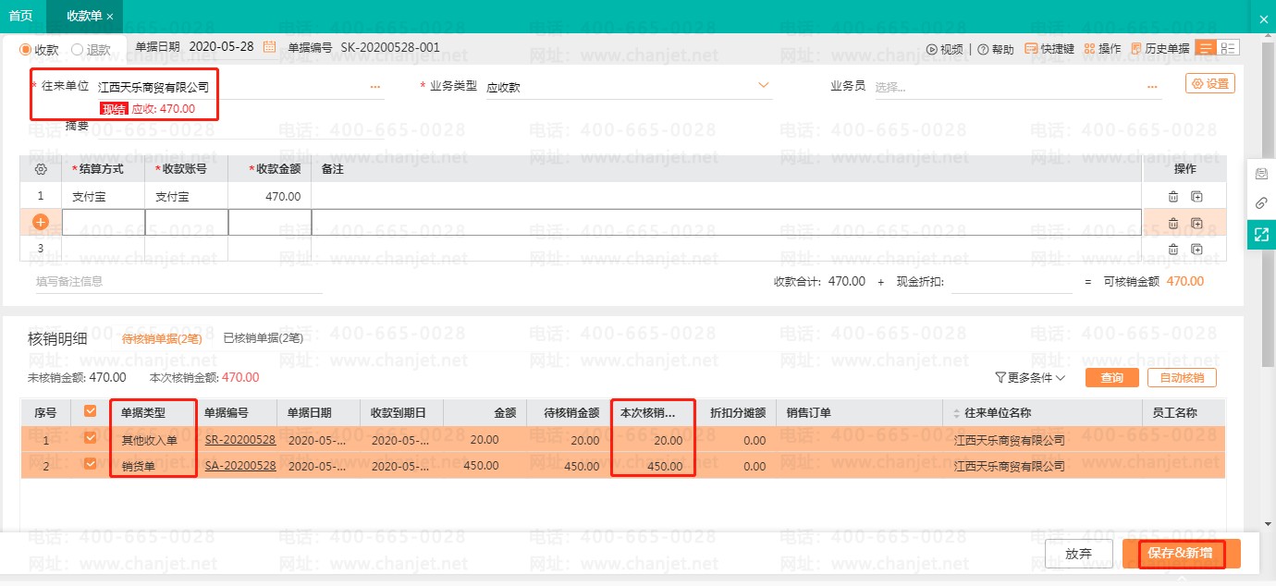
Task: Uncheck the checkbox for row 其他收入单
Action: [x=91, y=439]
